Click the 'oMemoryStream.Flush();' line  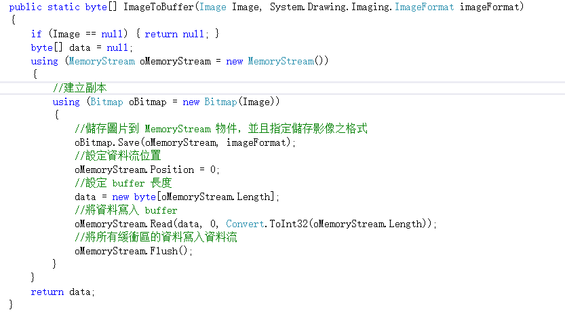tap(134, 251)
